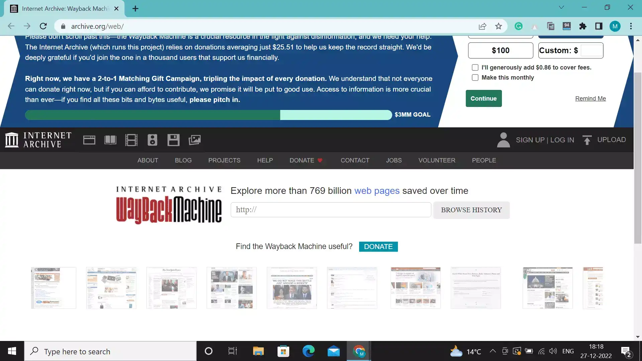This screenshot has width=642, height=361.
Task: Click the LOG IN link
Action: pyautogui.click(x=562, y=140)
